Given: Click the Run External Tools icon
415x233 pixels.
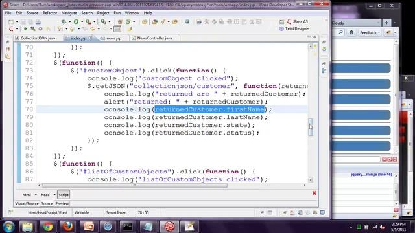Looking at the screenshot, I should [88, 21].
